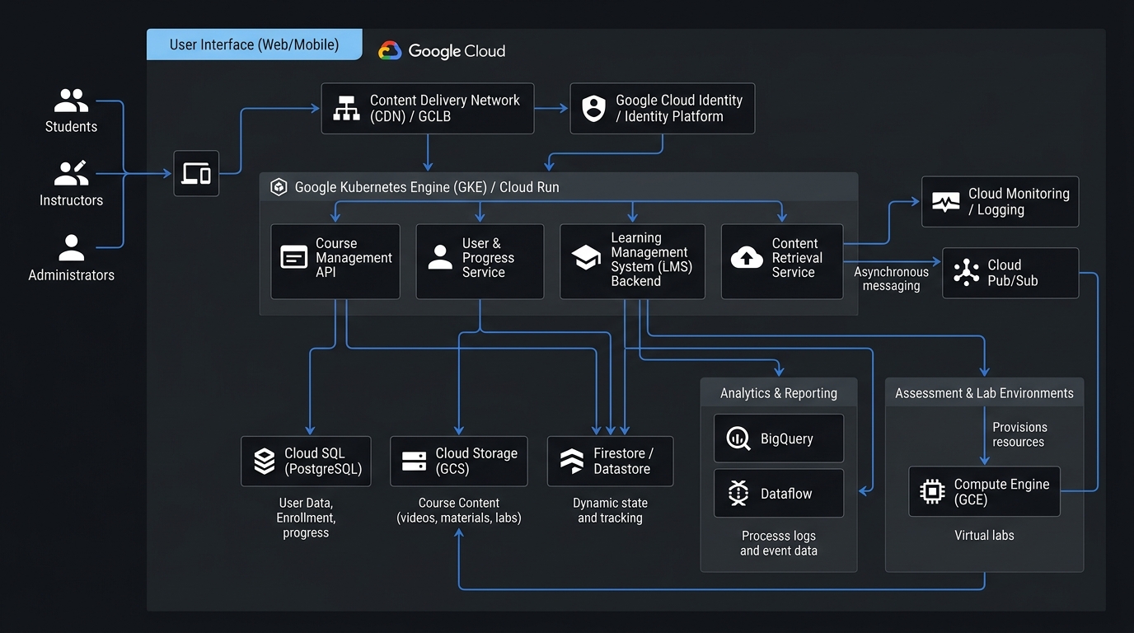
Task: Click the Cloud Storage (GCS) label text
Action: [476, 461]
